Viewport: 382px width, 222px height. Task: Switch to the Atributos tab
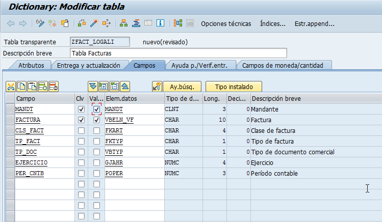(x=31, y=65)
